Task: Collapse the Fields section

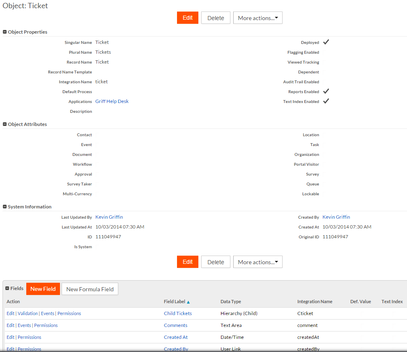Action: pos(7,288)
